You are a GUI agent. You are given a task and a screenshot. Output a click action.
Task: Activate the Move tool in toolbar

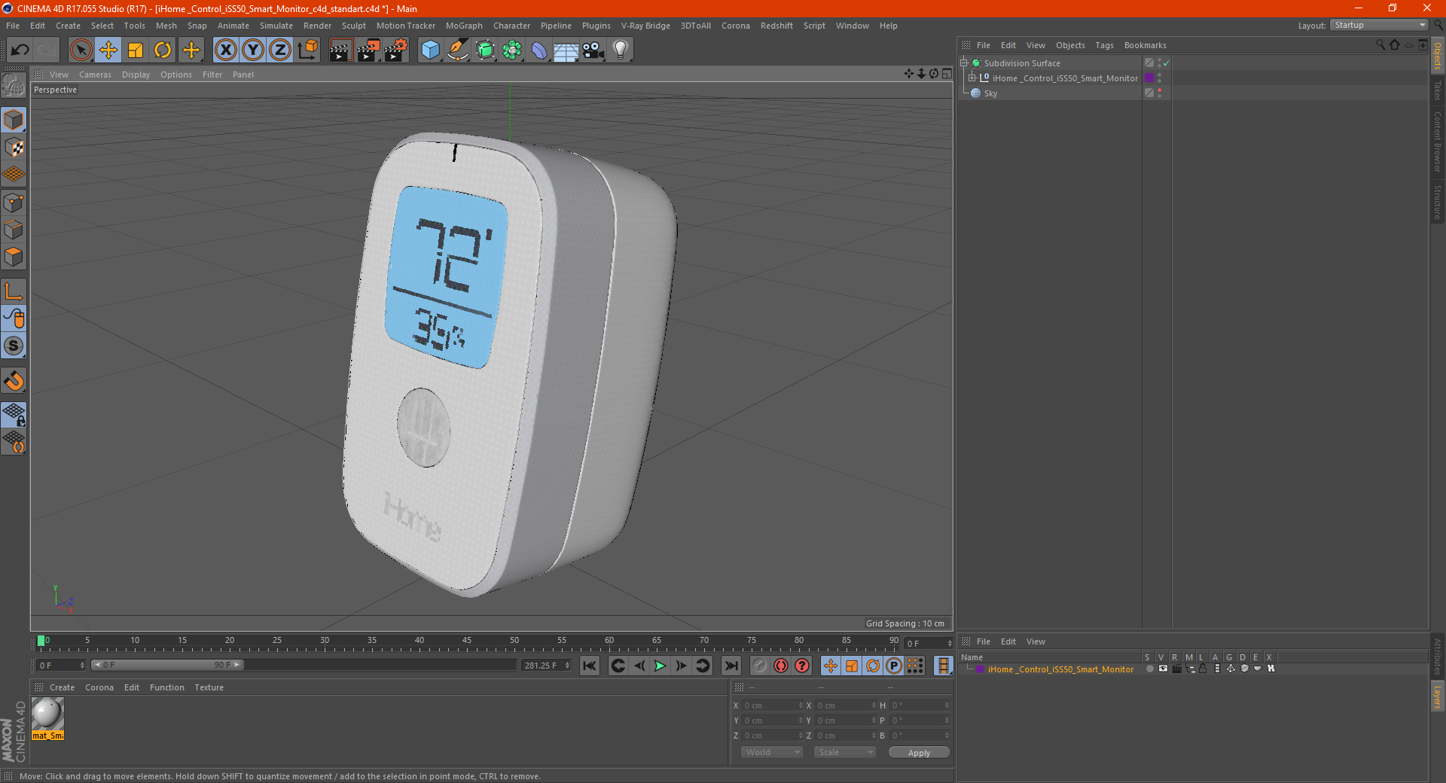[108, 50]
